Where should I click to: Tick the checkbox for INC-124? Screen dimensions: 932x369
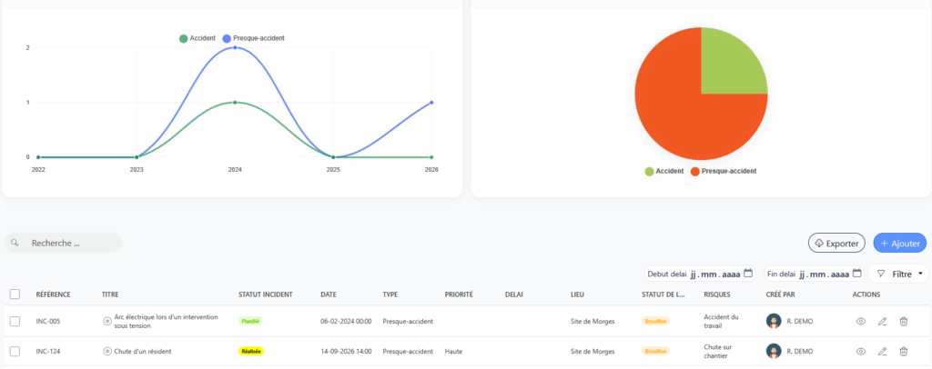point(15,351)
